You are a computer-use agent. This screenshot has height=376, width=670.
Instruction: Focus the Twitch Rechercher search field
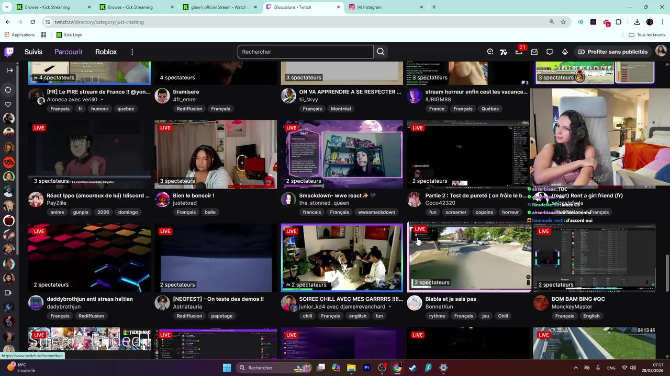pyautogui.click(x=305, y=52)
